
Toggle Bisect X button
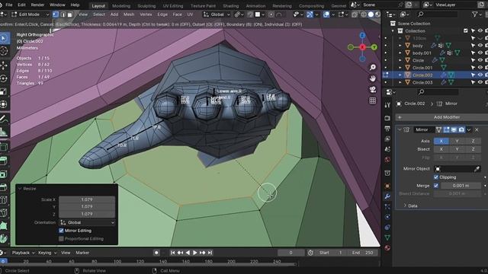(x=441, y=149)
